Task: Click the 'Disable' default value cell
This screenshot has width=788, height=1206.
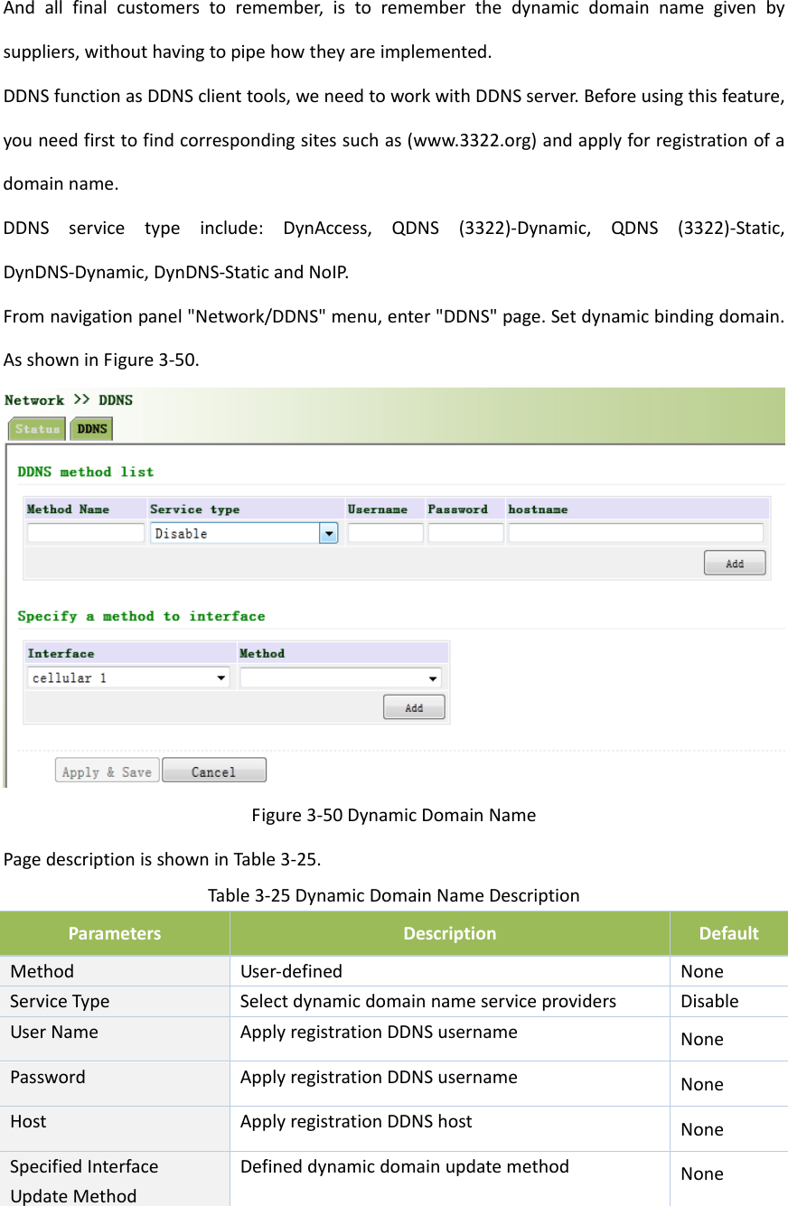Action: pos(728,1001)
